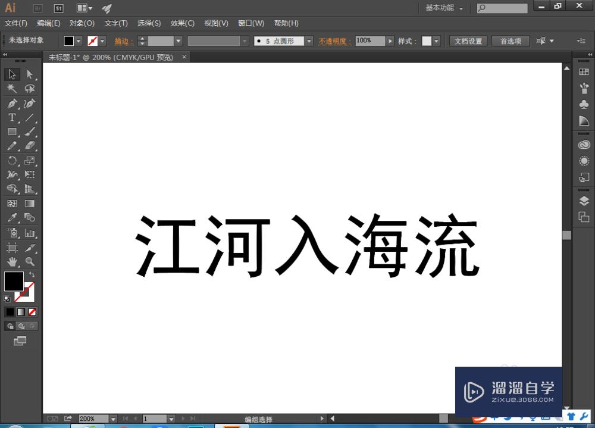Choose the Hand tool

(13, 261)
